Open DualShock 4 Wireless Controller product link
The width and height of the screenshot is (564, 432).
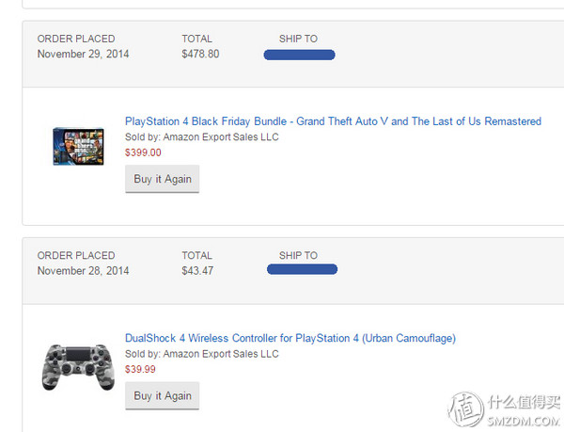pos(290,338)
